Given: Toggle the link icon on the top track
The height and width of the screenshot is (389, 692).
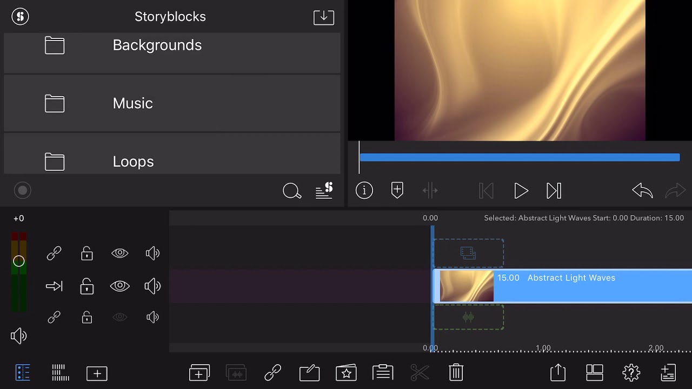Looking at the screenshot, I should click(x=54, y=253).
